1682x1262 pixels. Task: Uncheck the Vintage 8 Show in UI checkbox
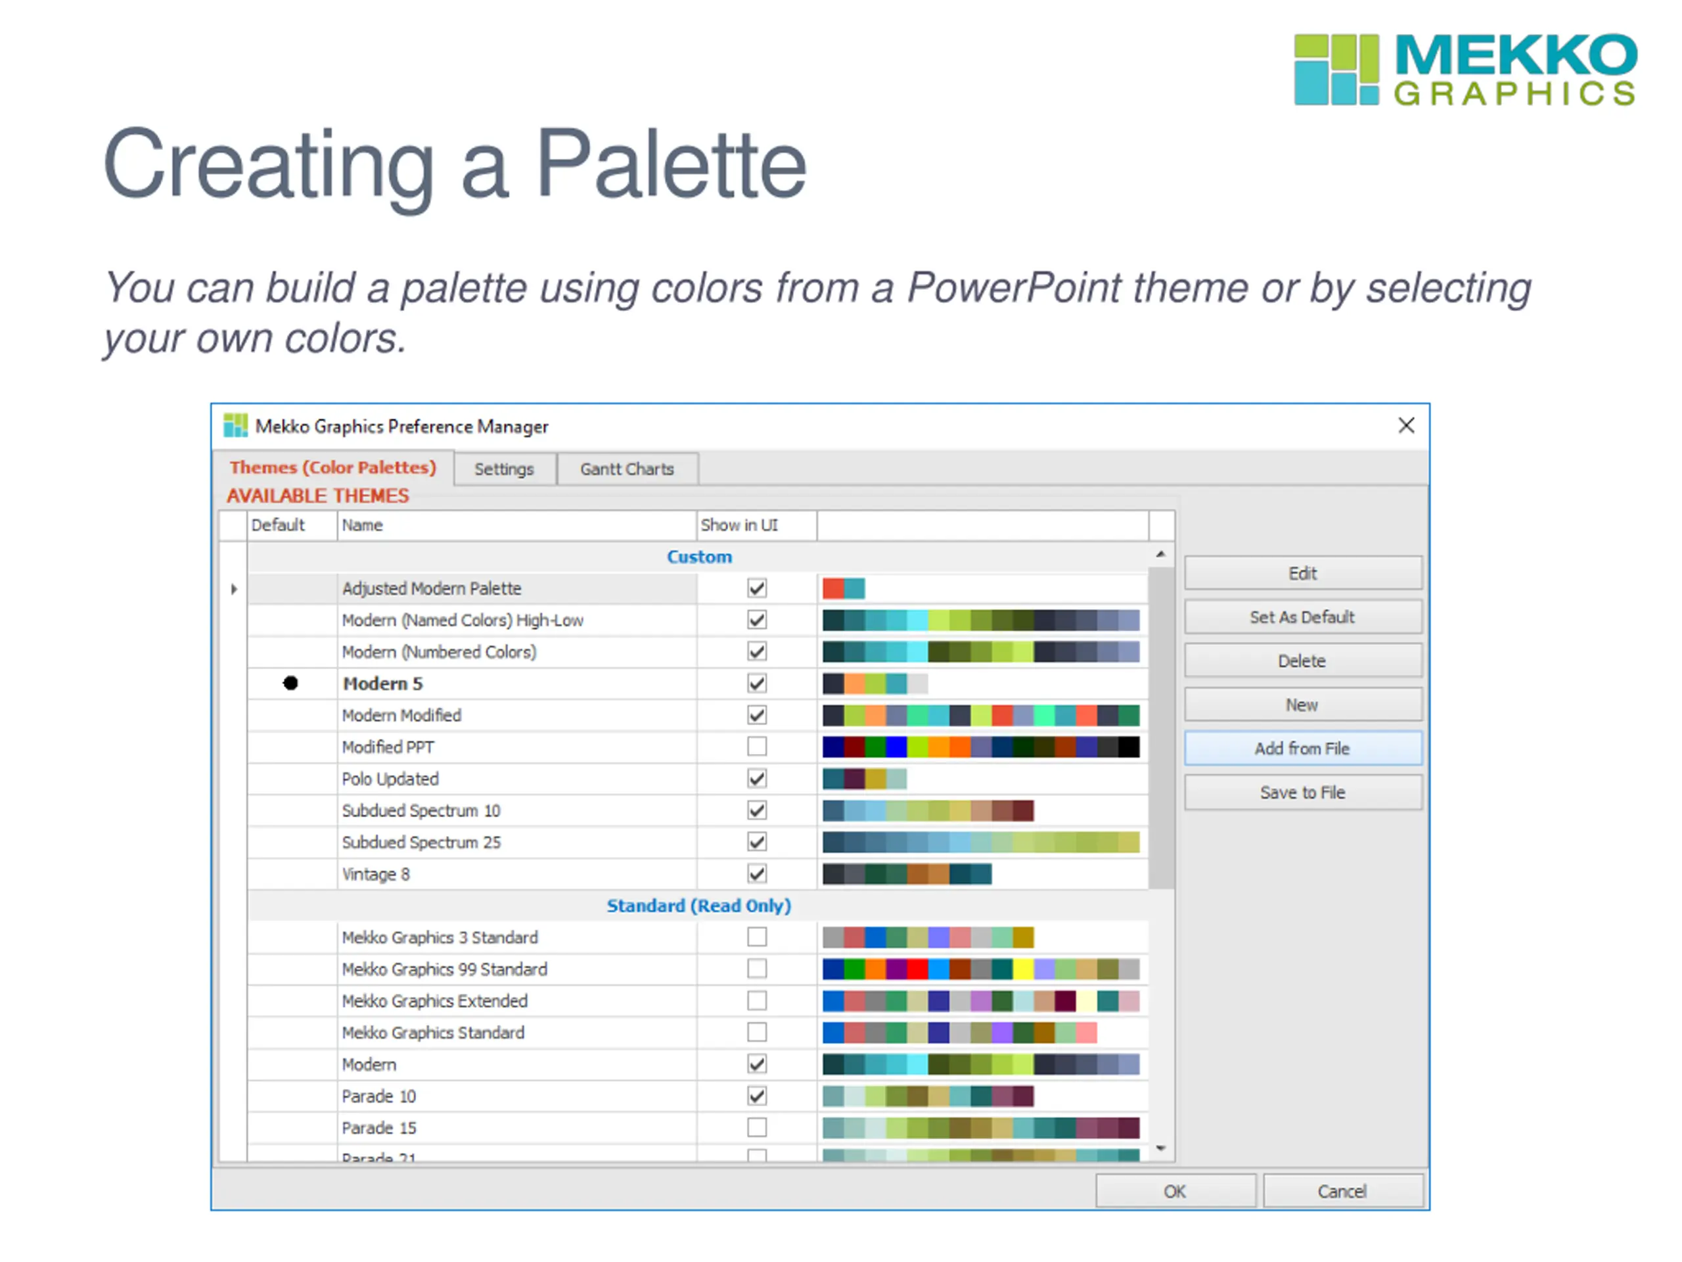pos(757,874)
